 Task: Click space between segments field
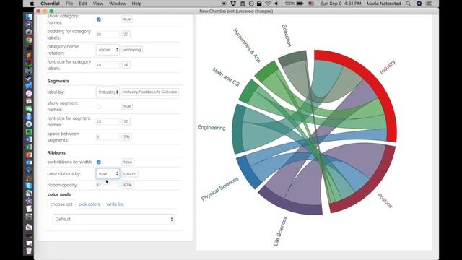(x=108, y=136)
